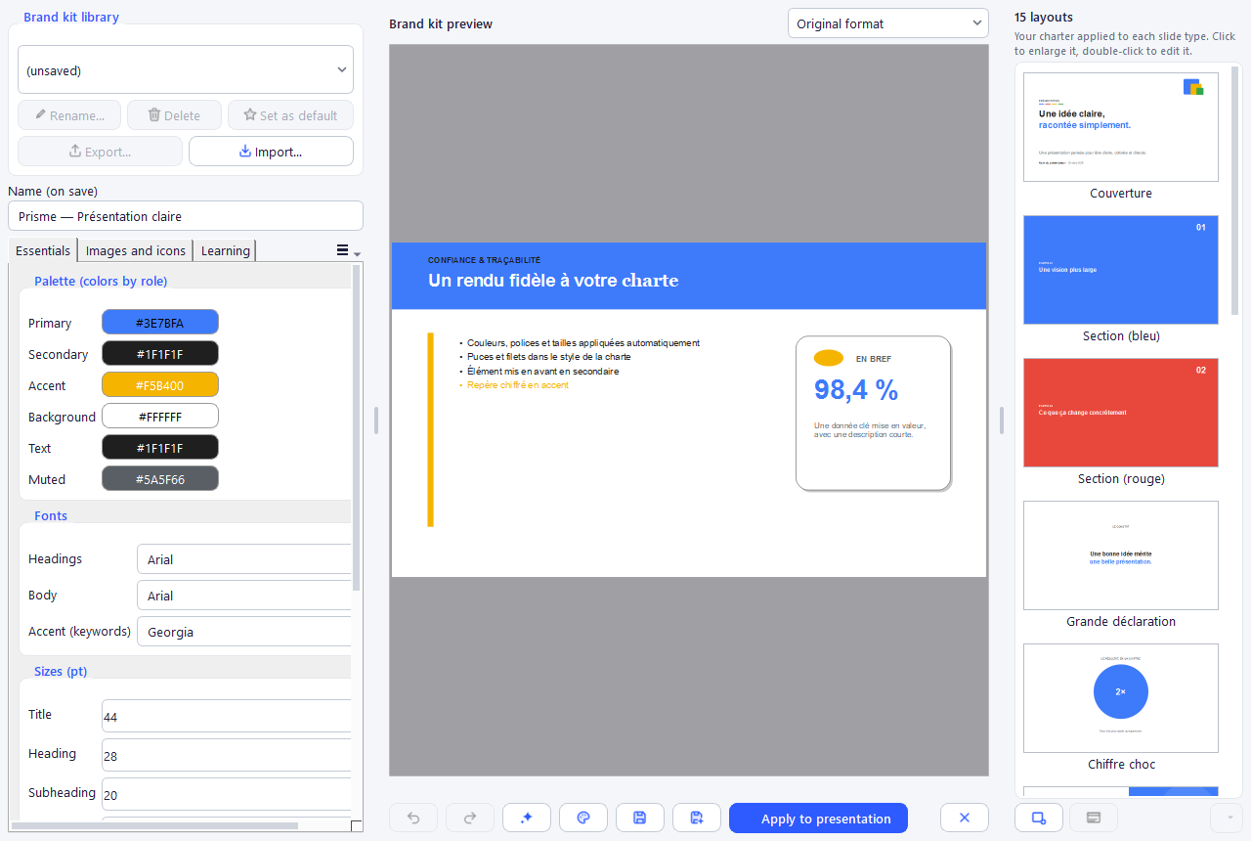Click the redo arrow button

click(470, 818)
